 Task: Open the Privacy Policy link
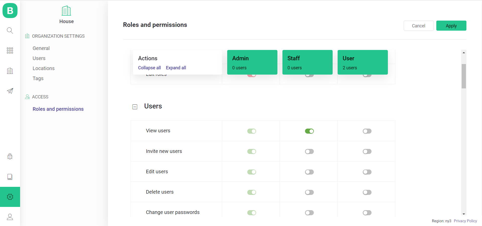465,221
